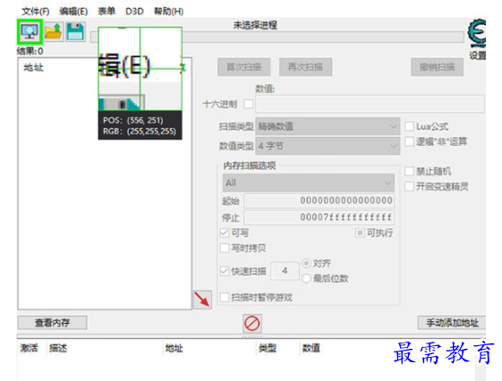Click the red arrow add-address icon

pyautogui.click(x=202, y=300)
